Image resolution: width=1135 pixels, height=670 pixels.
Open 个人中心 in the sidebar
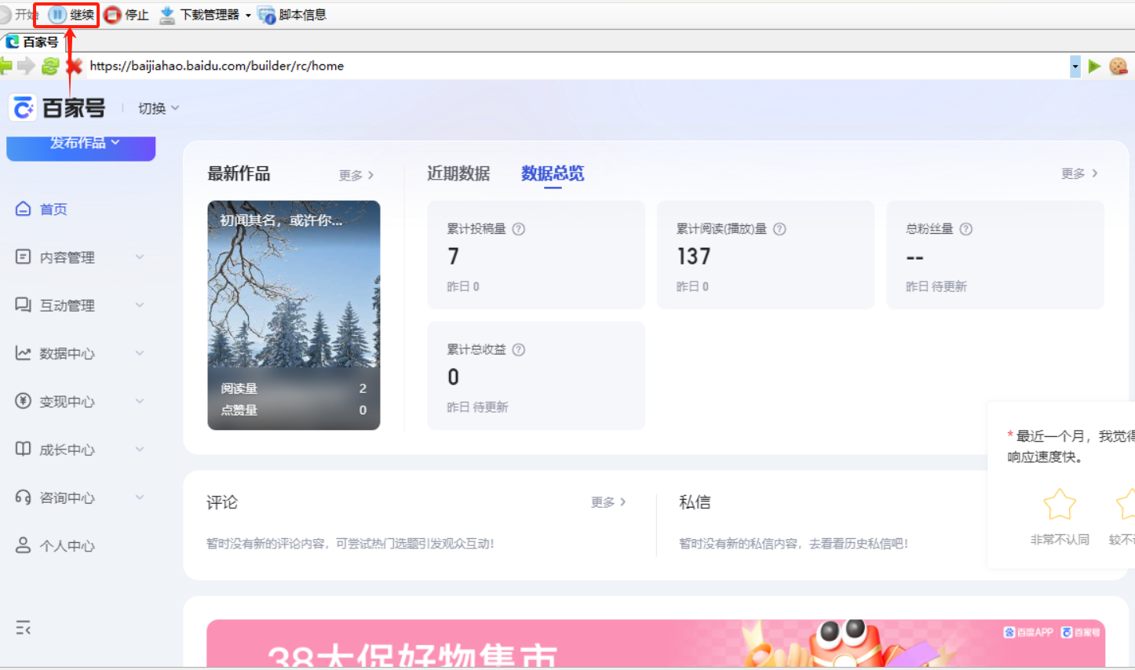[55, 545]
